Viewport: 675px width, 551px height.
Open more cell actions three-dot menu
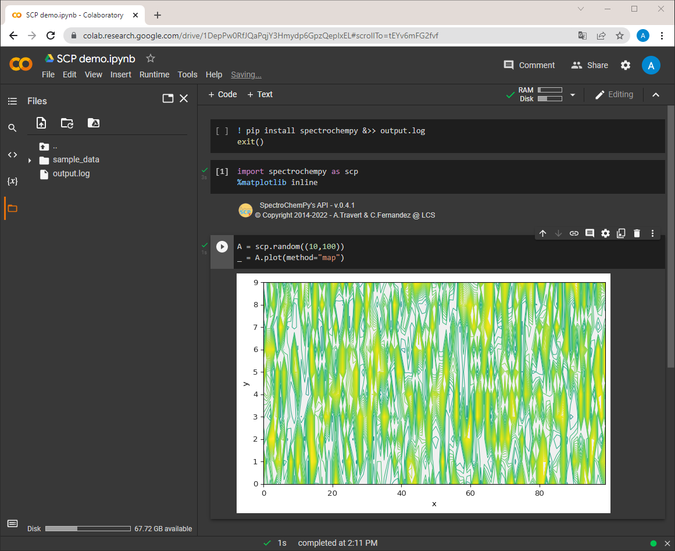click(x=652, y=233)
